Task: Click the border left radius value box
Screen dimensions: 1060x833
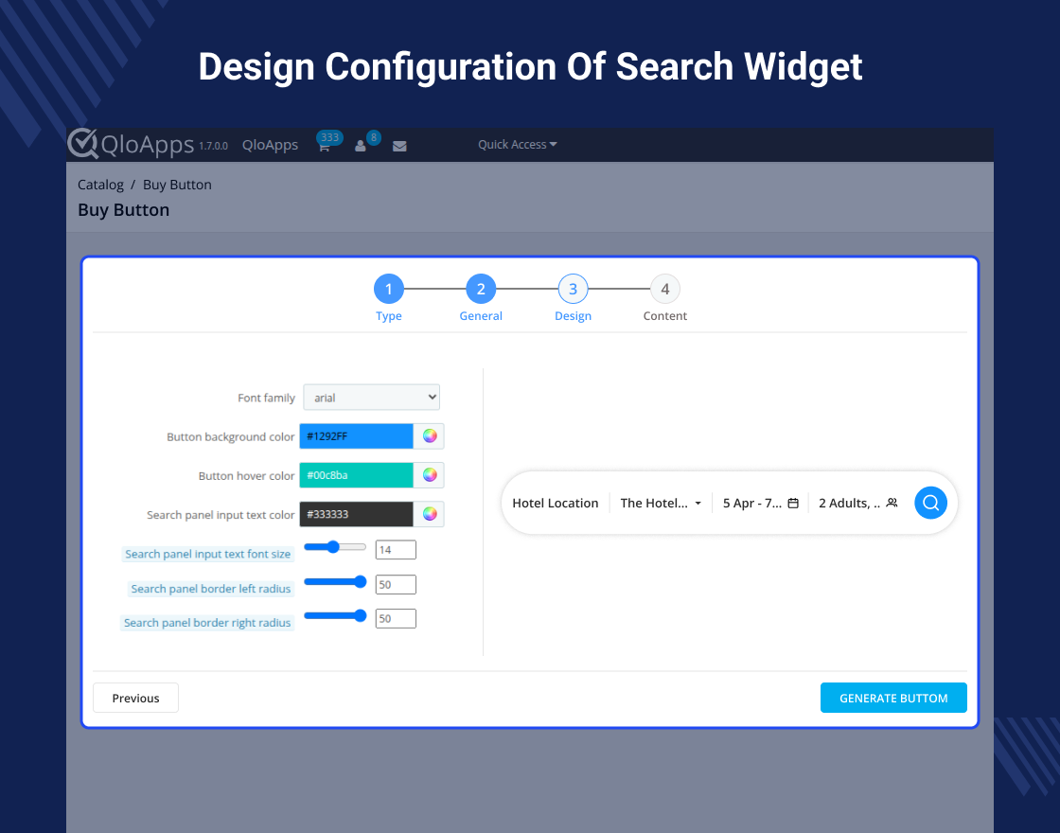Action: click(x=396, y=584)
